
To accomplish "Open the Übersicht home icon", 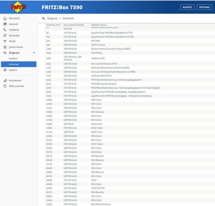I will [5, 18].
